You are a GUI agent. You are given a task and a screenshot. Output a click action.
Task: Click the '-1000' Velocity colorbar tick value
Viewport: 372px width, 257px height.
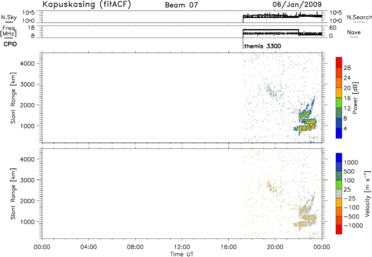[353, 225]
